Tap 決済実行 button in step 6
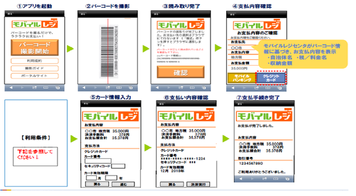This screenshot has width=356, height=196. pyautogui.click(x=198, y=184)
